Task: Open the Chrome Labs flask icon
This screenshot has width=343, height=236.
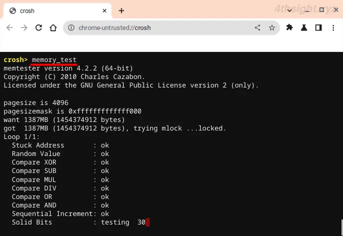Action: click(x=304, y=27)
